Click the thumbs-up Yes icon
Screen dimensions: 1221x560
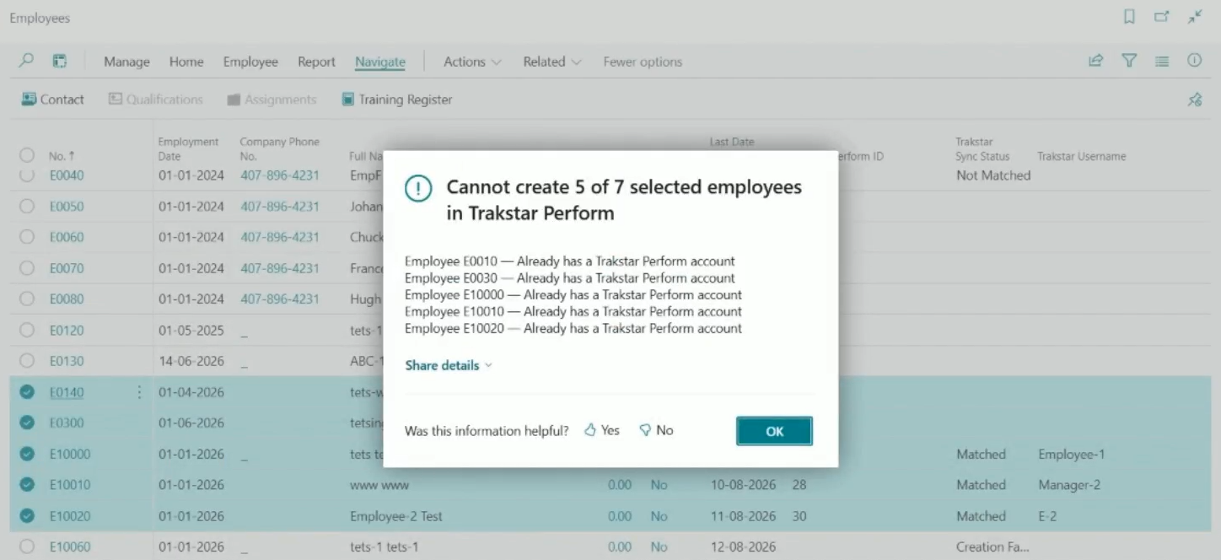pyautogui.click(x=590, y=430)
